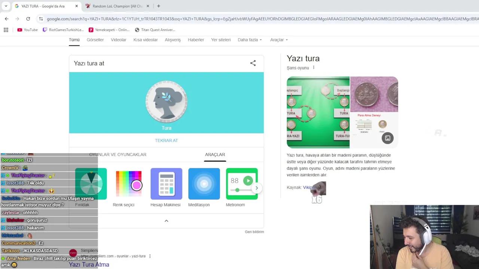Open the tab search dropdown arrow
Screen dimensions: 479x269
coord(6,6)
